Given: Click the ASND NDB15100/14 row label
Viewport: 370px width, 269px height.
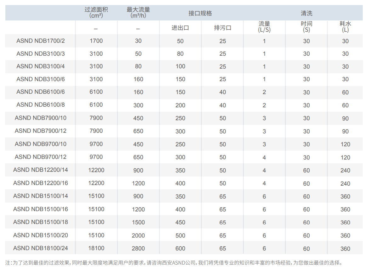Looking at the screenshot, I should point(41,196).
